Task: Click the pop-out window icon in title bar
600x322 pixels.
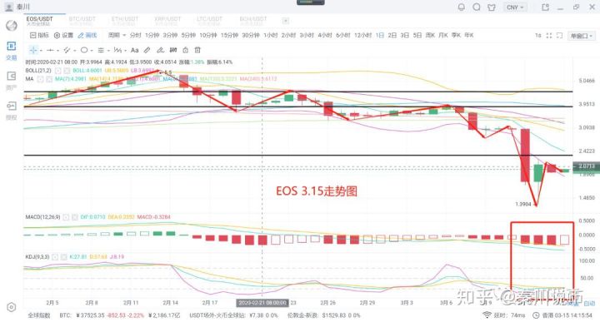Action: (x=545, y=7)
